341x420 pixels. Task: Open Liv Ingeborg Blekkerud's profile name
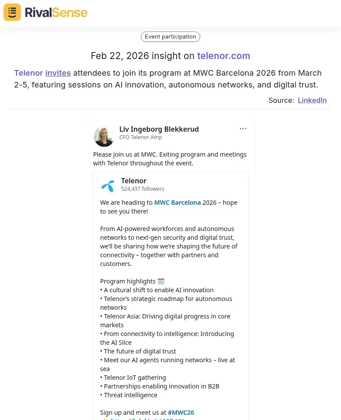(159, 129)
